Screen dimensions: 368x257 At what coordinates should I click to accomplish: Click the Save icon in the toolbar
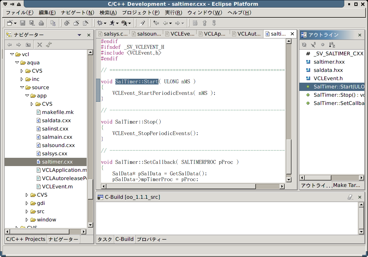click(23, 23)
